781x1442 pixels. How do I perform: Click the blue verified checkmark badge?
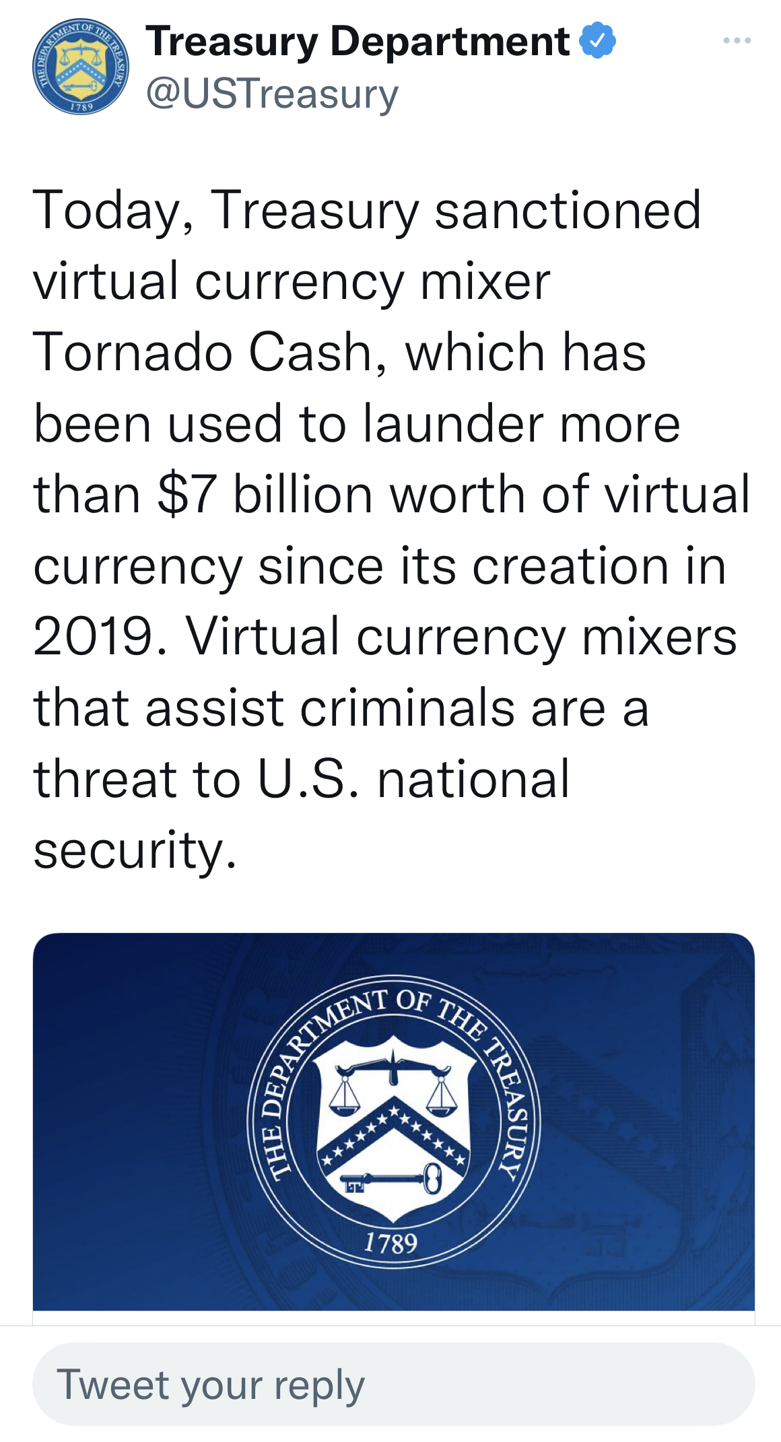click(597, 40)
